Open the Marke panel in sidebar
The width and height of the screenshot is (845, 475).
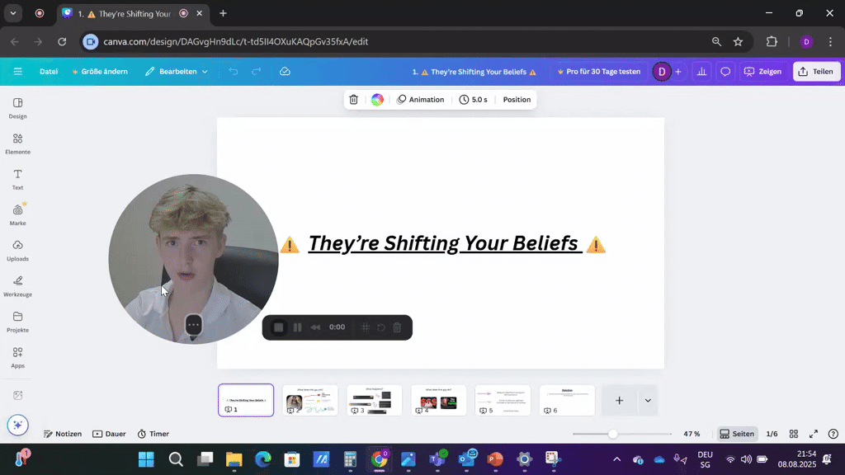pos(17,214)
